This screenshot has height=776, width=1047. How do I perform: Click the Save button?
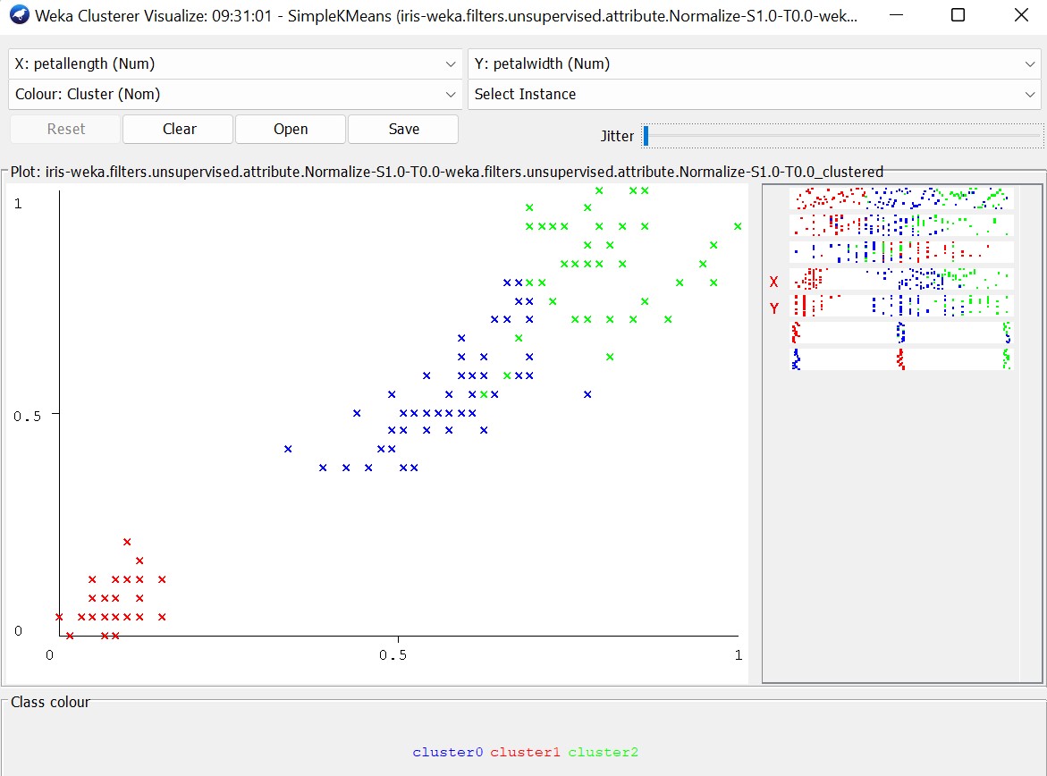(x=403, y=129)
